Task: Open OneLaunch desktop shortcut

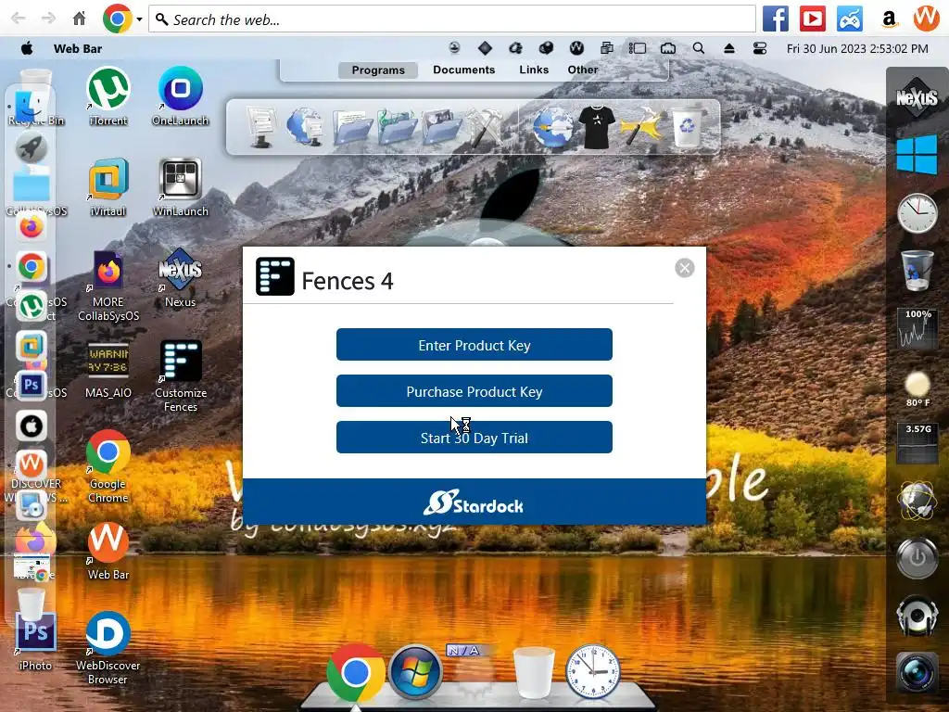Action: pos(181,96)
